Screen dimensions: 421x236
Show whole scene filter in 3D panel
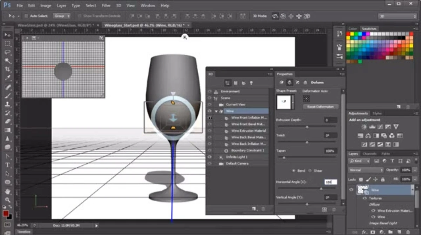(x=227, y=83)
